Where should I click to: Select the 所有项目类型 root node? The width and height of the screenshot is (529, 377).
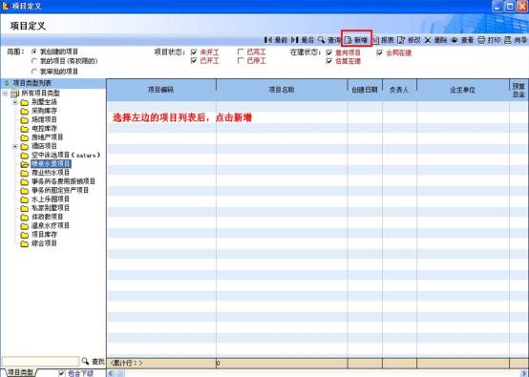(x=40, y=94)
